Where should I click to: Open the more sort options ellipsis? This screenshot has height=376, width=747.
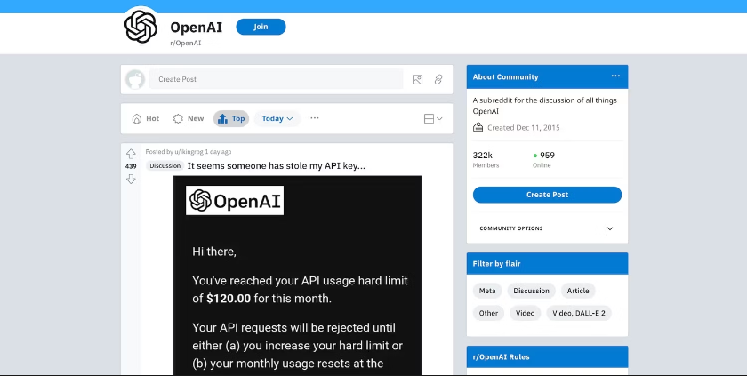coord(314,118)
